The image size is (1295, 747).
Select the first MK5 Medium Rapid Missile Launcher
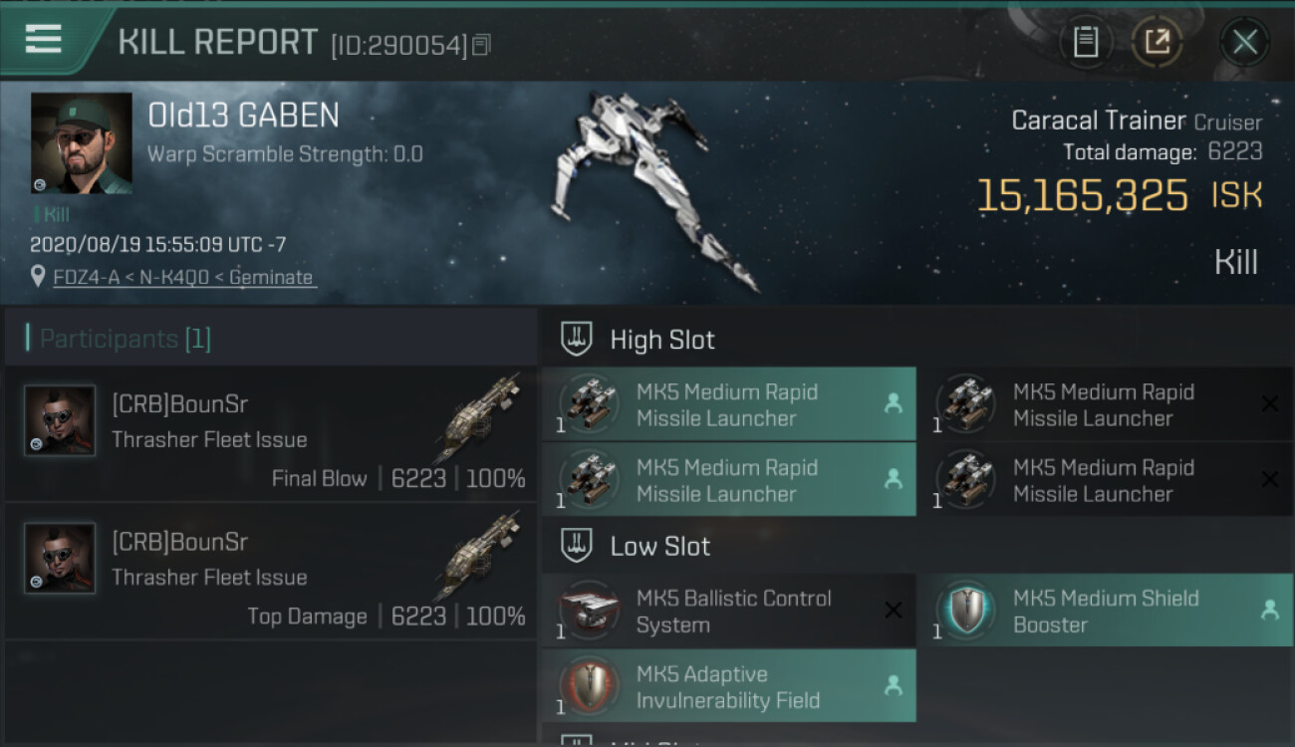coord(728,404)
